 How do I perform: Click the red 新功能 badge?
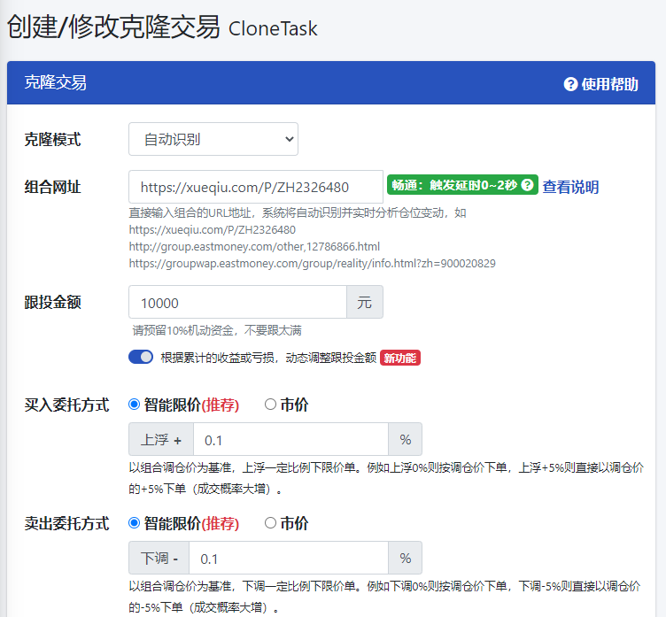click(400, 358)
